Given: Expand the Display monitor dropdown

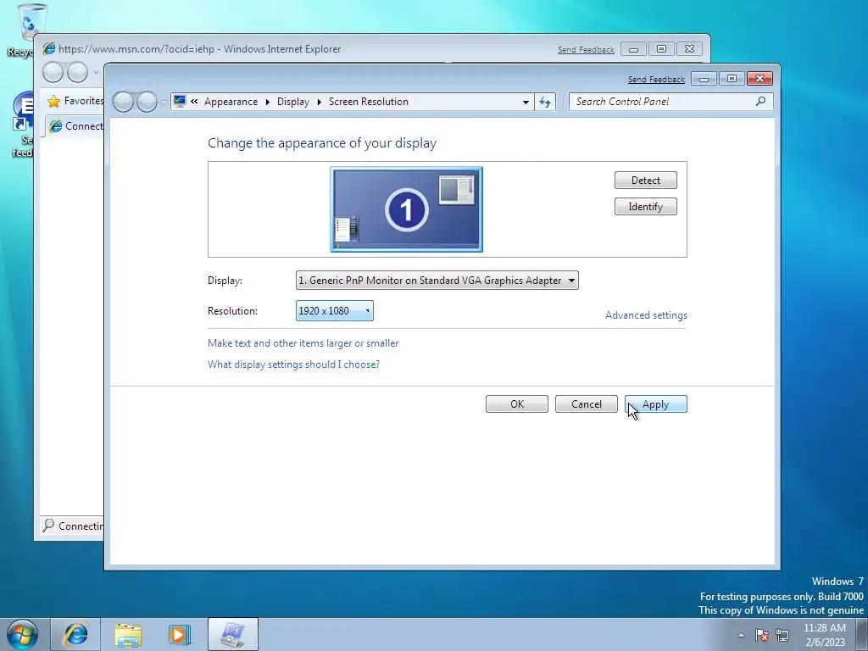Looking at the screenshot, I should tap(437, 280).
